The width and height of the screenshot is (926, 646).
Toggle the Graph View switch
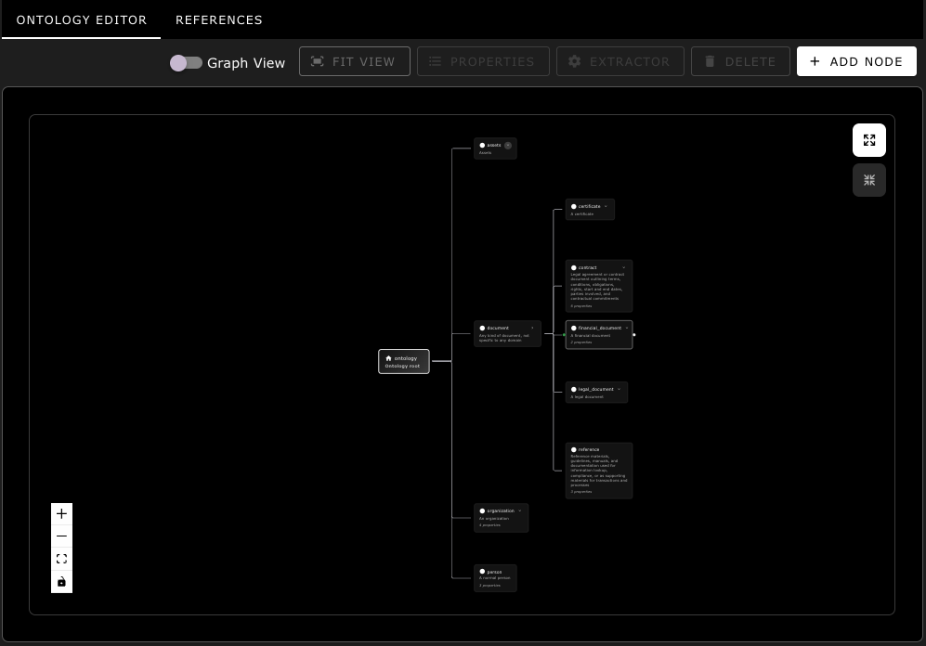[x=186, y=62]
